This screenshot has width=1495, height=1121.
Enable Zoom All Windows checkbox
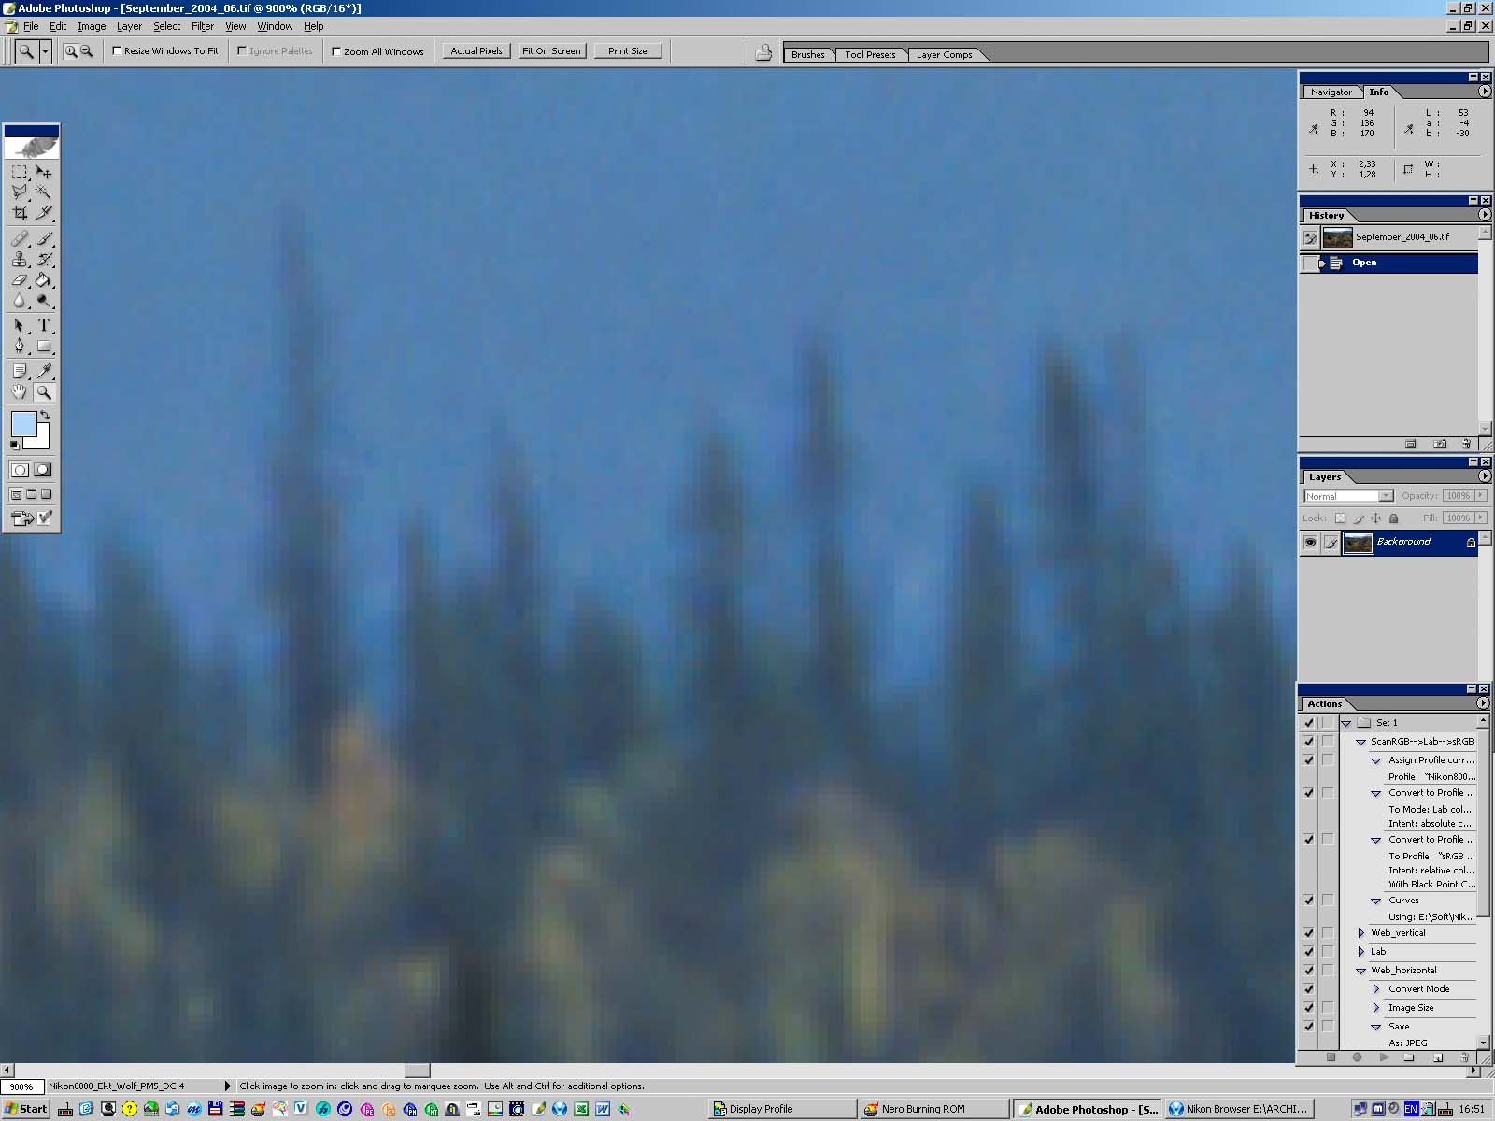(336, 51)
